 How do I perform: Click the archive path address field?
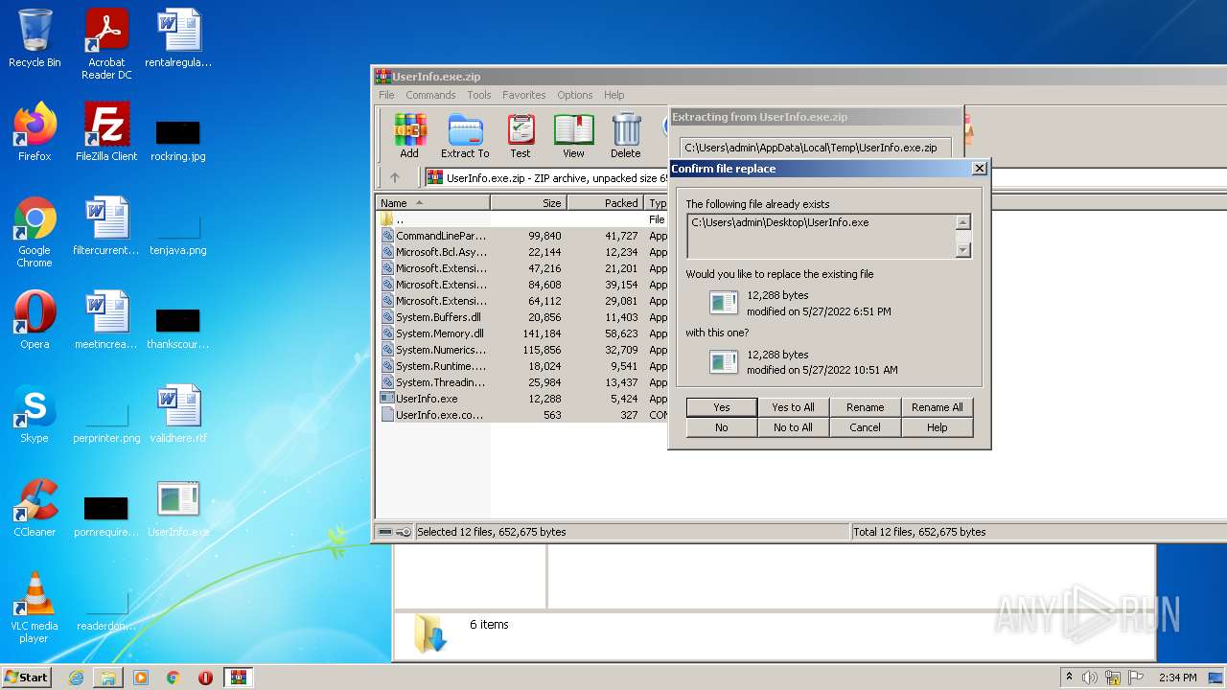tap(546, 177)
